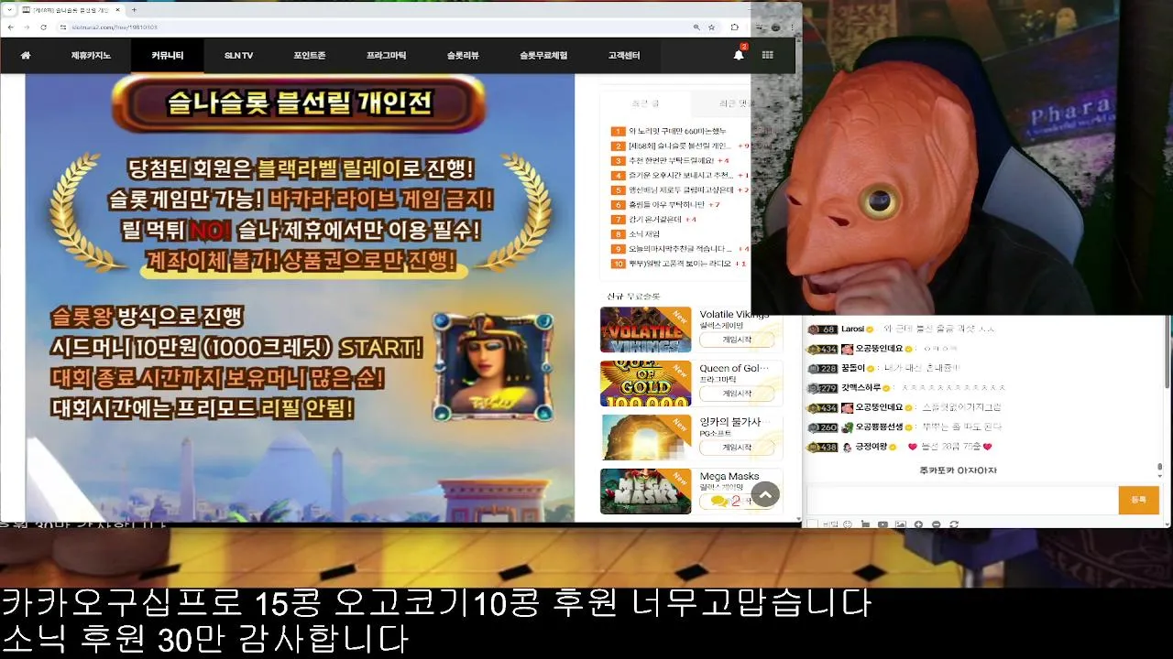Open recent post ranked 1
Screen dimensions: 1173x659
click(x=676, y=132)
